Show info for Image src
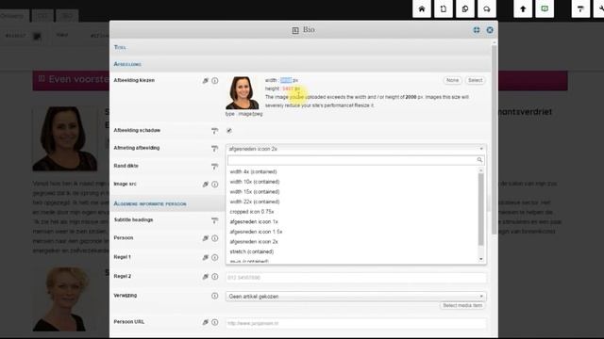This screenshot has width=604, height=339. click(x=215, y=185)
